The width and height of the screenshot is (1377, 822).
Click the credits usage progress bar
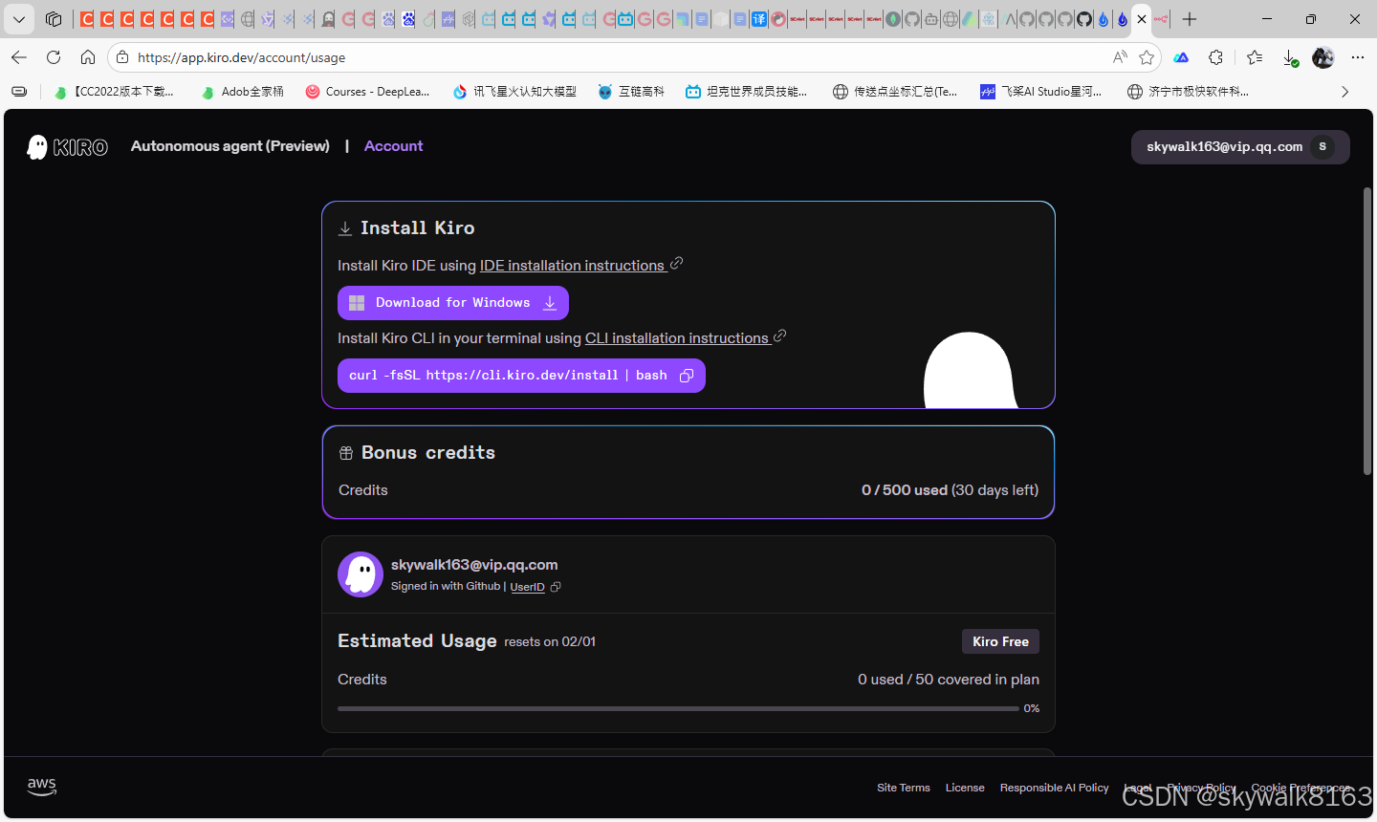(678, 708)
